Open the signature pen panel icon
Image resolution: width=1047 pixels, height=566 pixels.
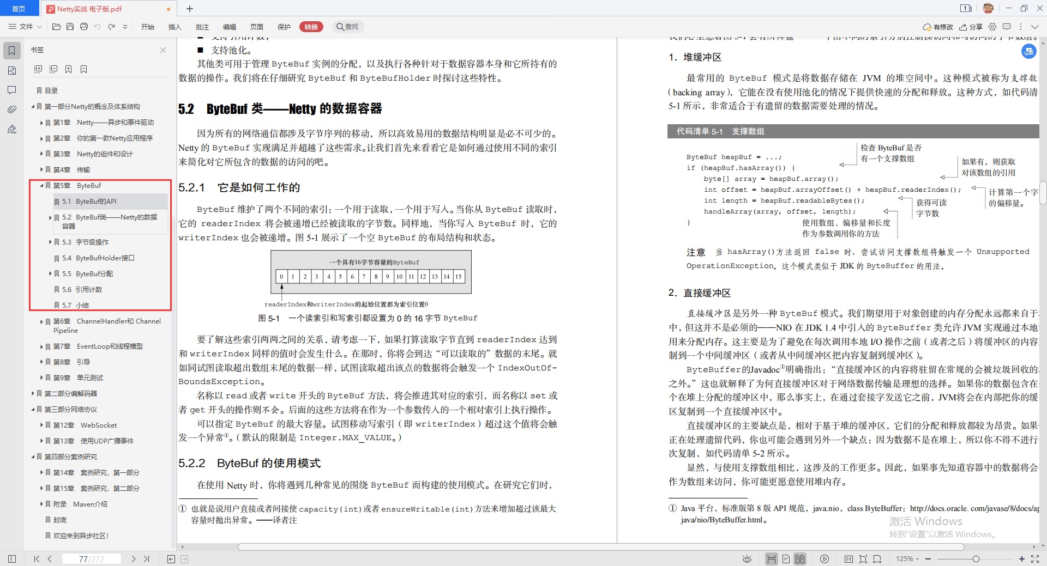coord(11,129)
